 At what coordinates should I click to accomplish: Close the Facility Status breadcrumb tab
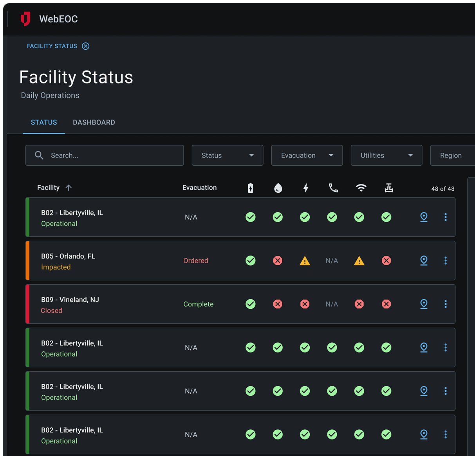coord(86,46)
